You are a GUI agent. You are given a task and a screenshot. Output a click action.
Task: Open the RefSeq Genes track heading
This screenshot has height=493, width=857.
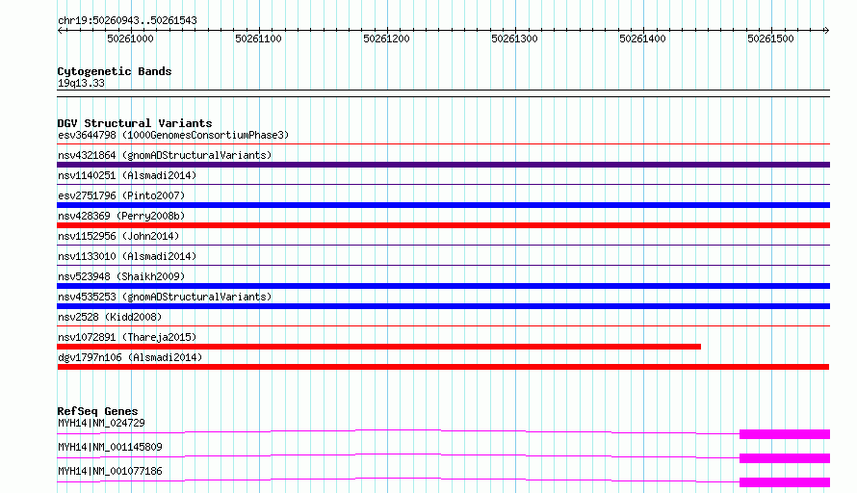[97, 411]
